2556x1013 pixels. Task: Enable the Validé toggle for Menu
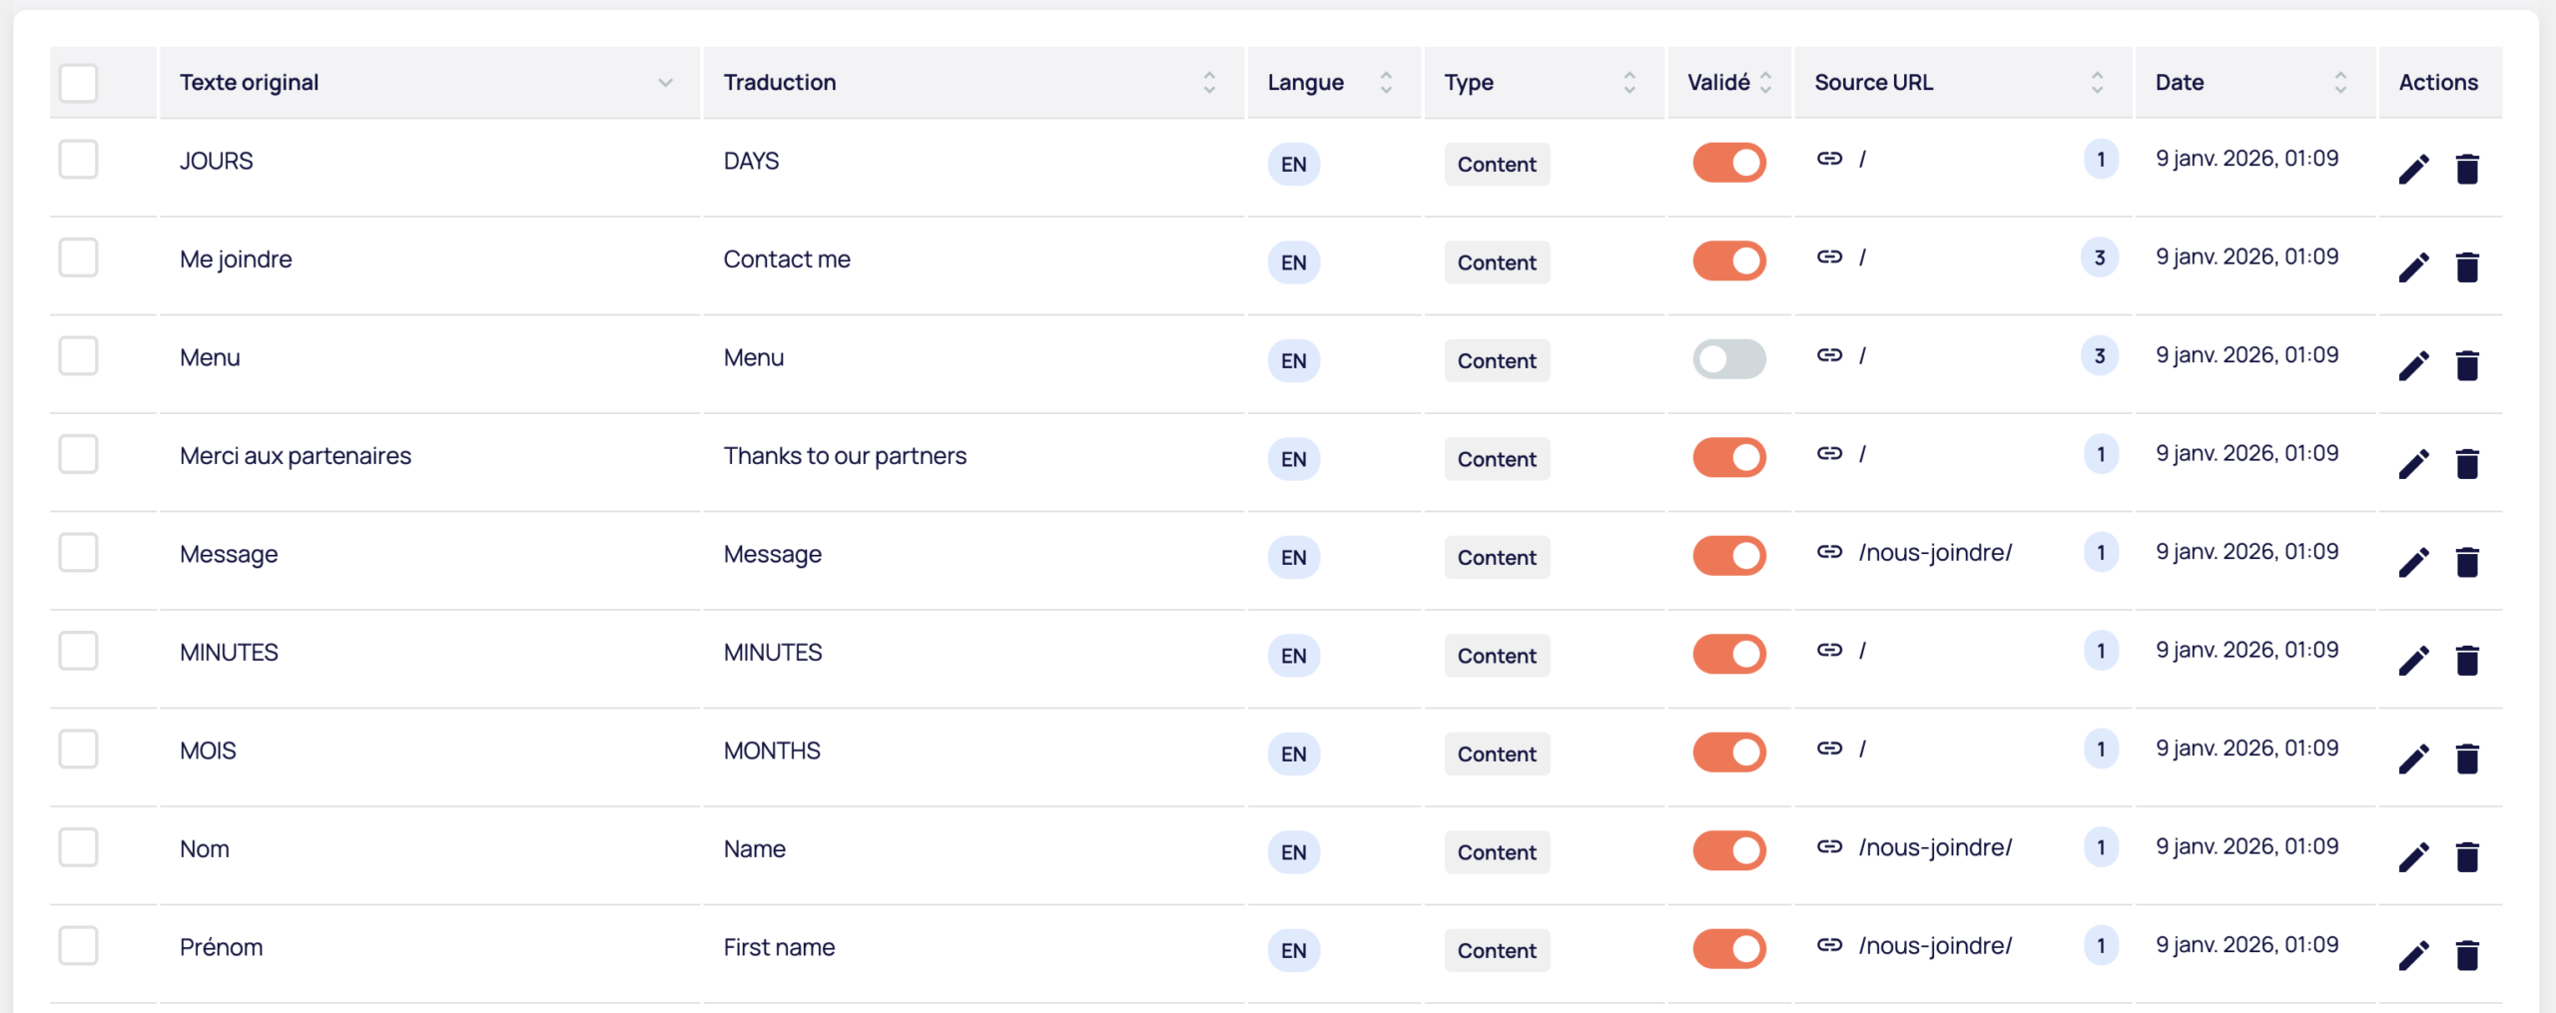point(1729,358)
